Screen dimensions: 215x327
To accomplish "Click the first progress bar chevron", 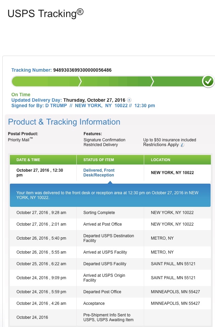I will (x=79, y=81).
